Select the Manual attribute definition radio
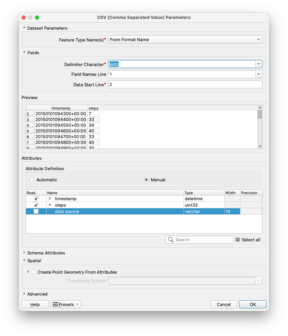 [x=146, y=180]
